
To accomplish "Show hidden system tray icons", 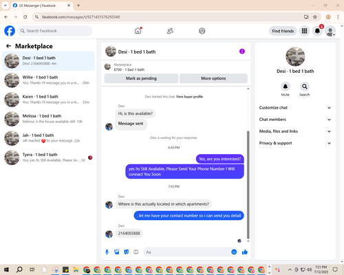I will (x=290, y=269).
